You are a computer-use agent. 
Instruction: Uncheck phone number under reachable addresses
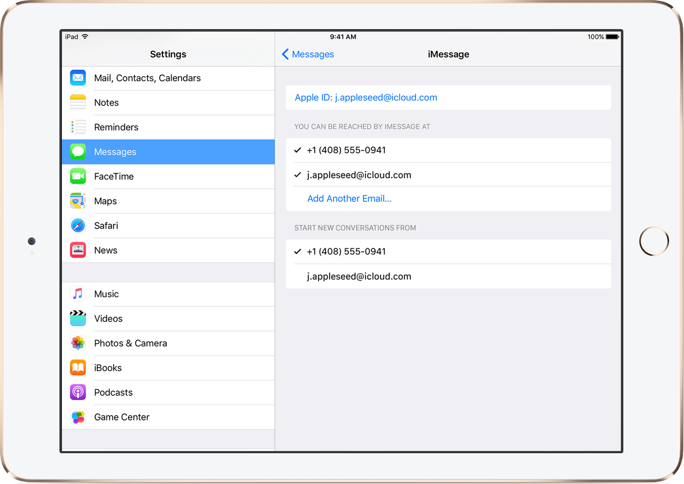346,150
